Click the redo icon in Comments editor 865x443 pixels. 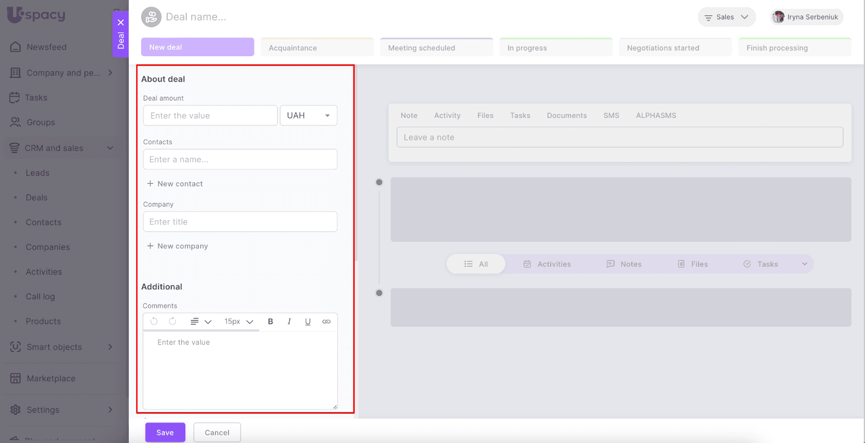(172, 321)
